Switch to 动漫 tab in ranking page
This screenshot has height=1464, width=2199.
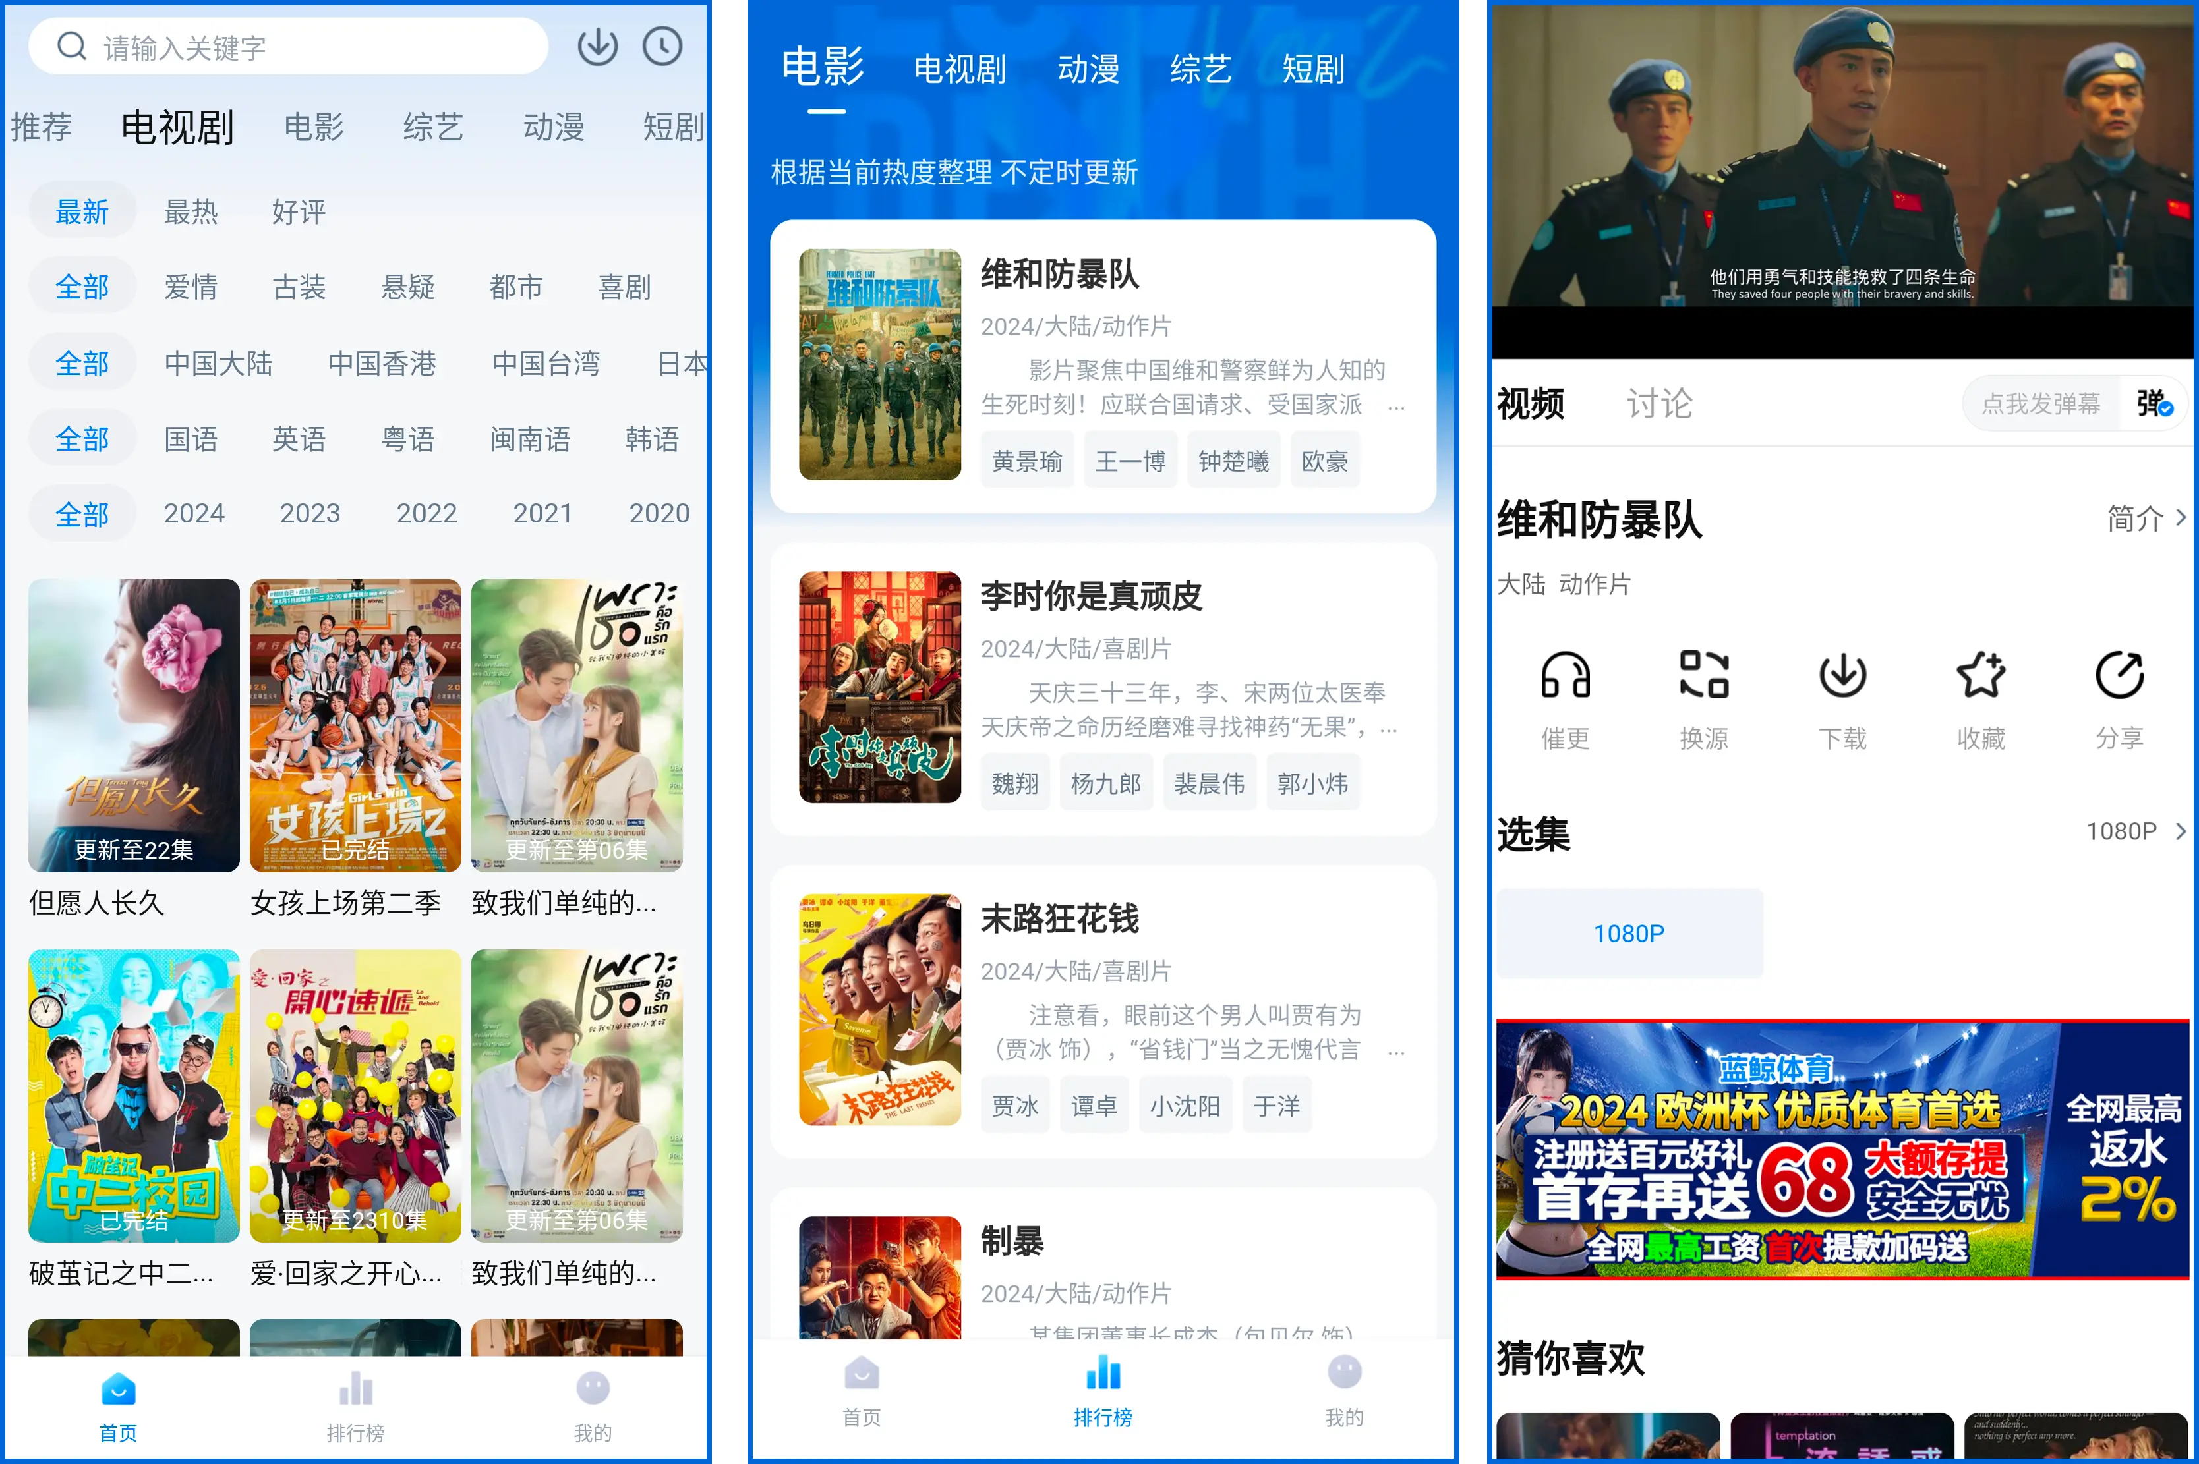[x=1088, y=69]
